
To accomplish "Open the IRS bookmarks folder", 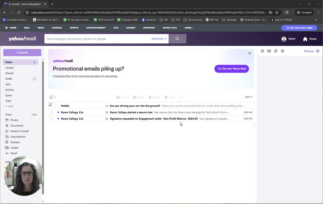I will point(164,20).
